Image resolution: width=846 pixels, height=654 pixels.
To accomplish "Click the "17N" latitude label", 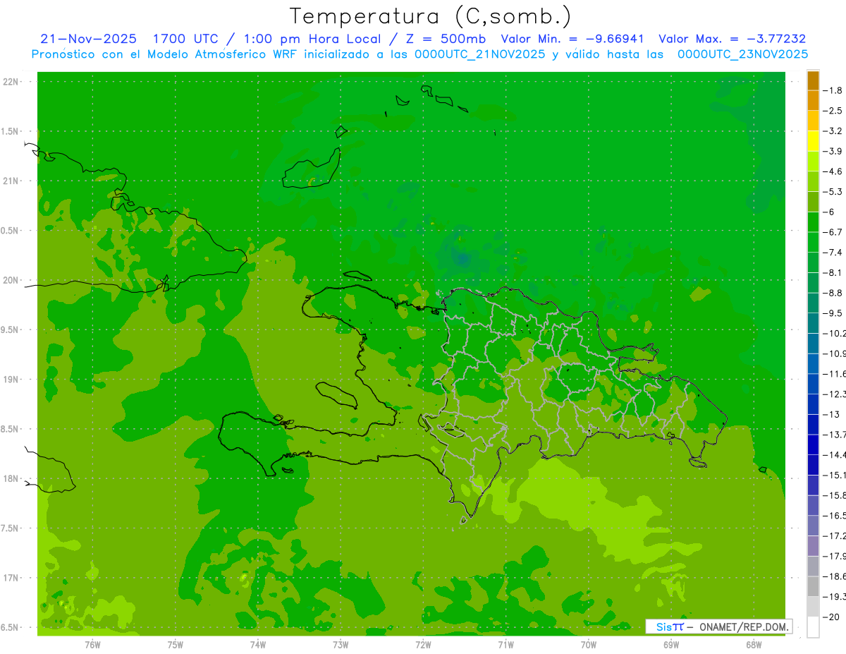I will [11, 578].
